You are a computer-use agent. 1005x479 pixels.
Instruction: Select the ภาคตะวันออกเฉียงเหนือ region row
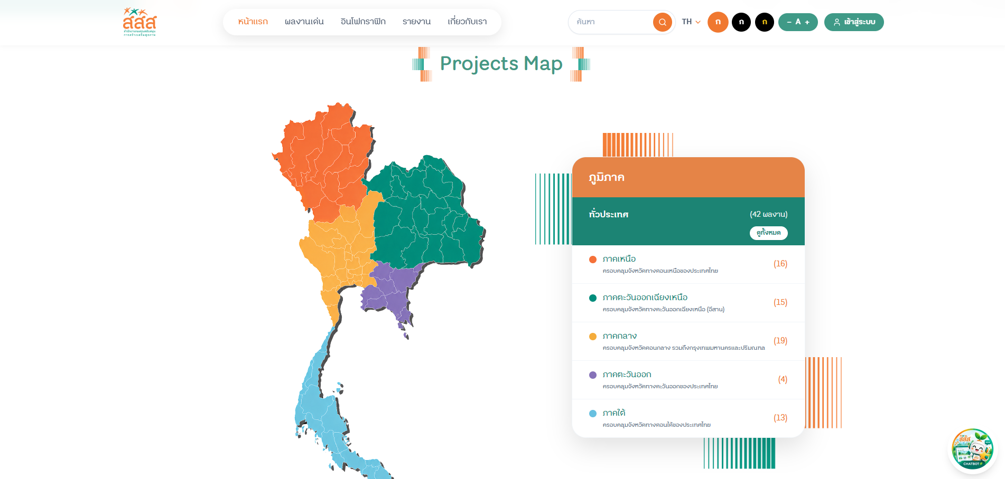pos(688,303)
